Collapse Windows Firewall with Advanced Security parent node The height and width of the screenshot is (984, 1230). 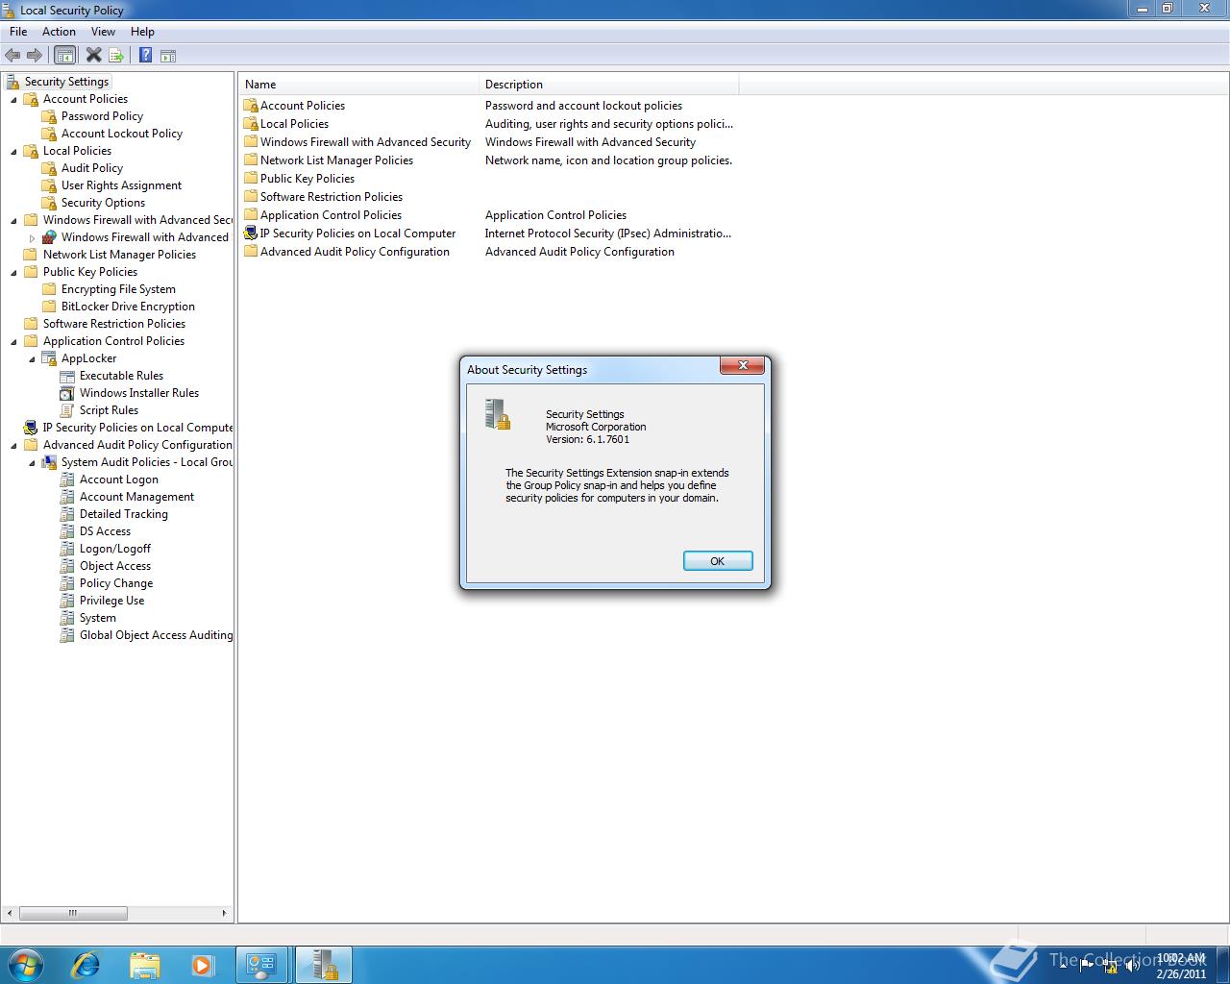point(13,220)
